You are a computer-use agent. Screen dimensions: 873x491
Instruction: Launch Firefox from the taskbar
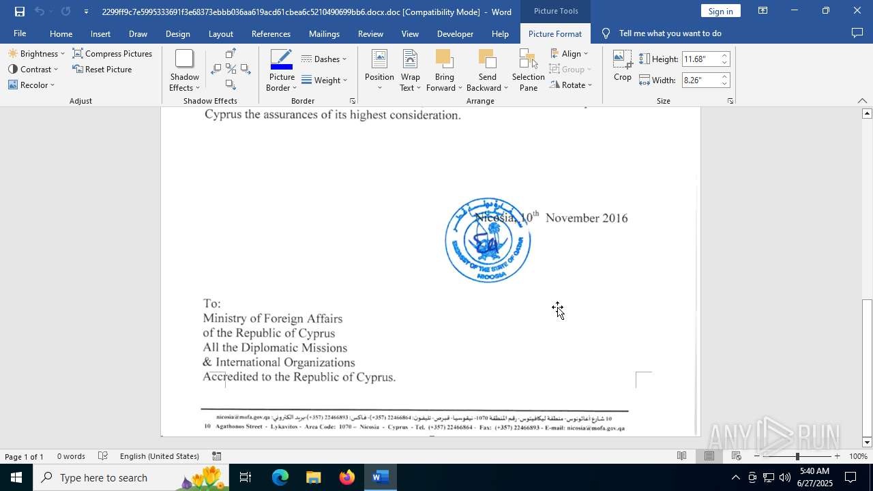[347, 477]
